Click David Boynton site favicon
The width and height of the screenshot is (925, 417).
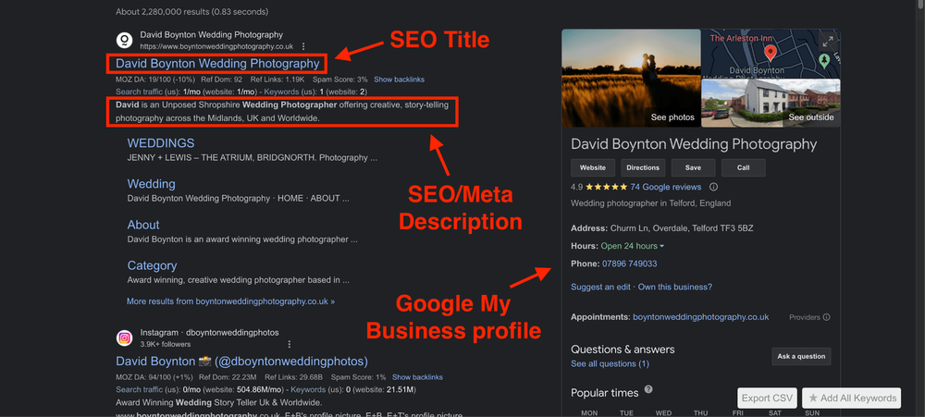[x=125, y=40]
